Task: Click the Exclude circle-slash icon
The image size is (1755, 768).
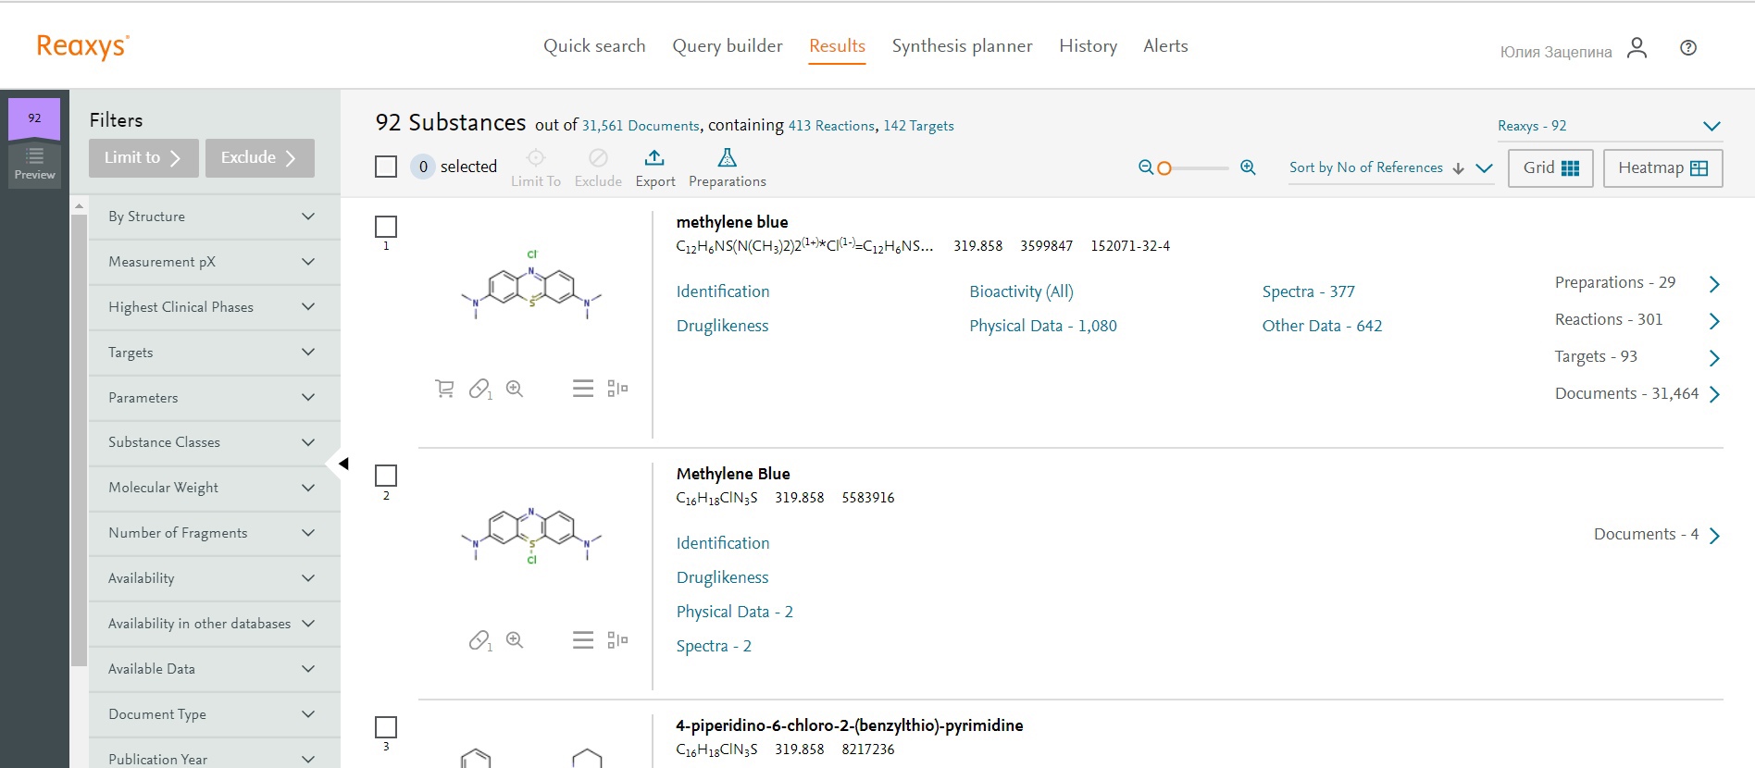Action: (598, 157)
